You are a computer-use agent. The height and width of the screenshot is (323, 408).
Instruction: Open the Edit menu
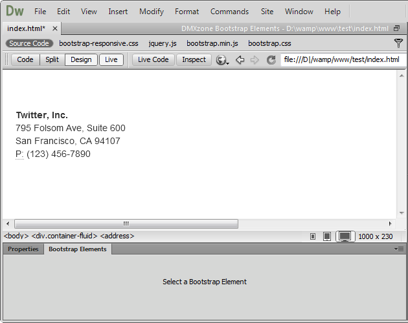click(63, 12)
